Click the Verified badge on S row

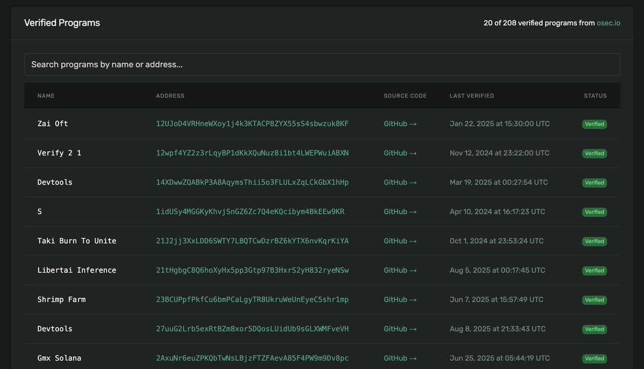pyautogui.click(x=594, y=212)
